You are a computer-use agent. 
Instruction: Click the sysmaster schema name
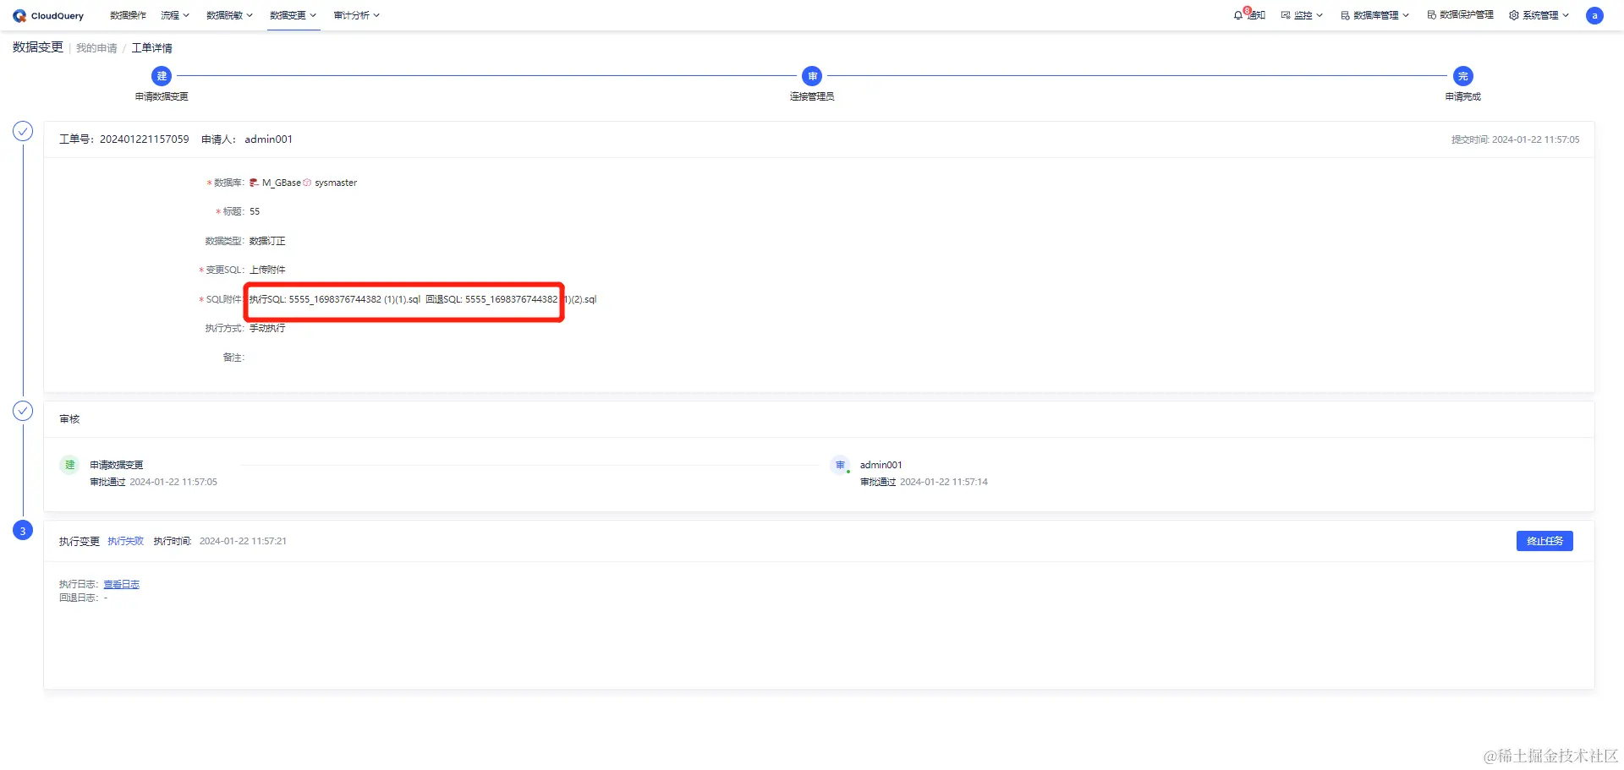click(x=336, y=183)
